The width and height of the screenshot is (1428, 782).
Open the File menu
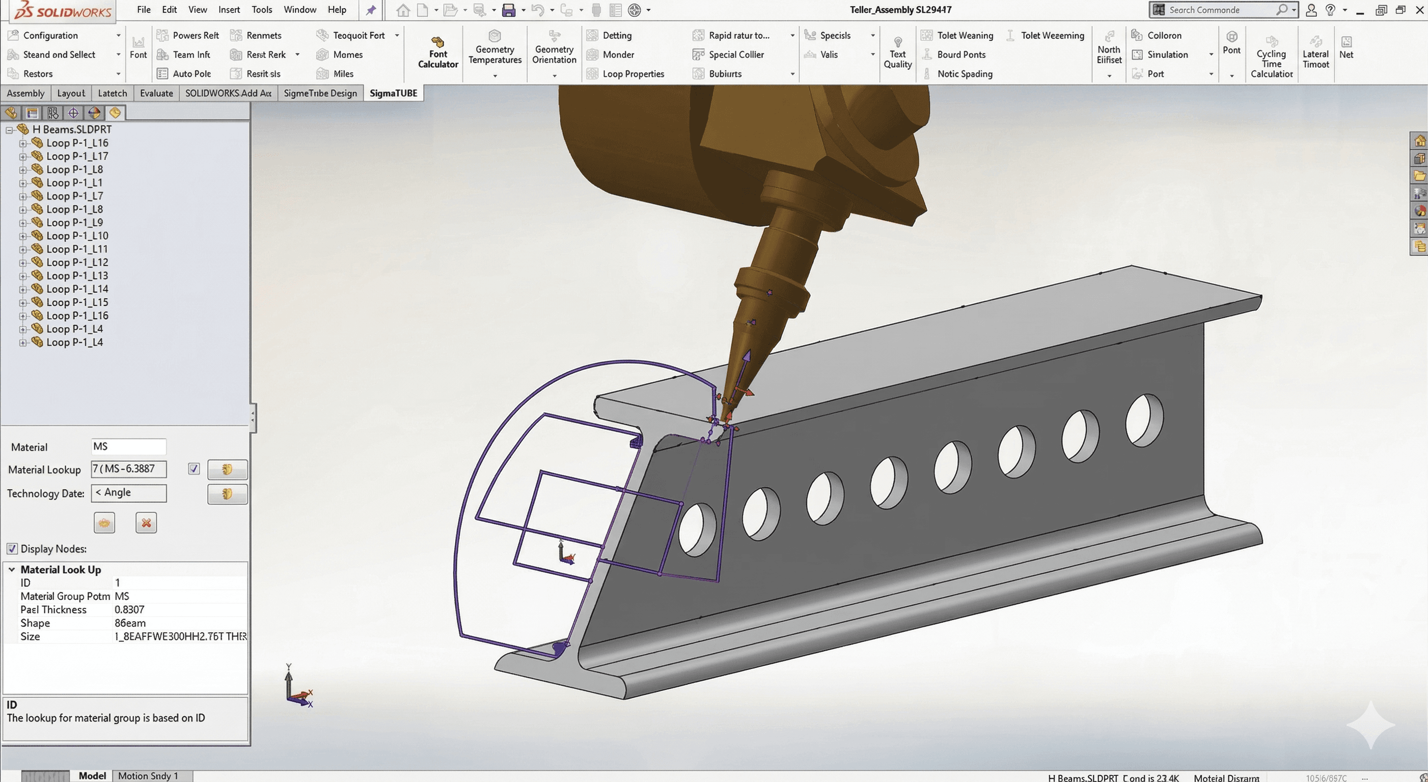[x=144, y=10]
